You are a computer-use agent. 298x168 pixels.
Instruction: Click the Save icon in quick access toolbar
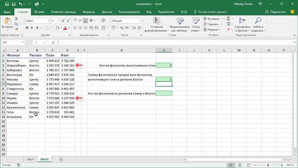point(7,4)
